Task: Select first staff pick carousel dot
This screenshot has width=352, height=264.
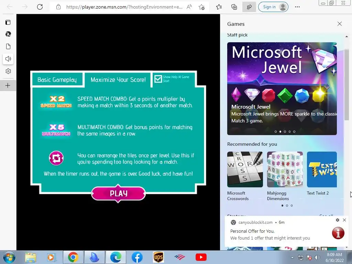Action: [x=276, y=132]
